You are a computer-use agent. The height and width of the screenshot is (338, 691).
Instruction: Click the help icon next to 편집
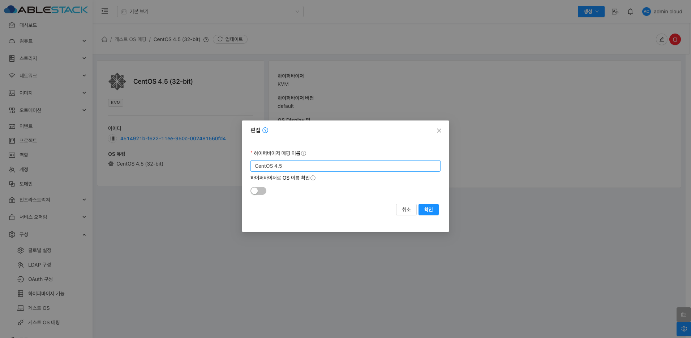point(265,130)
